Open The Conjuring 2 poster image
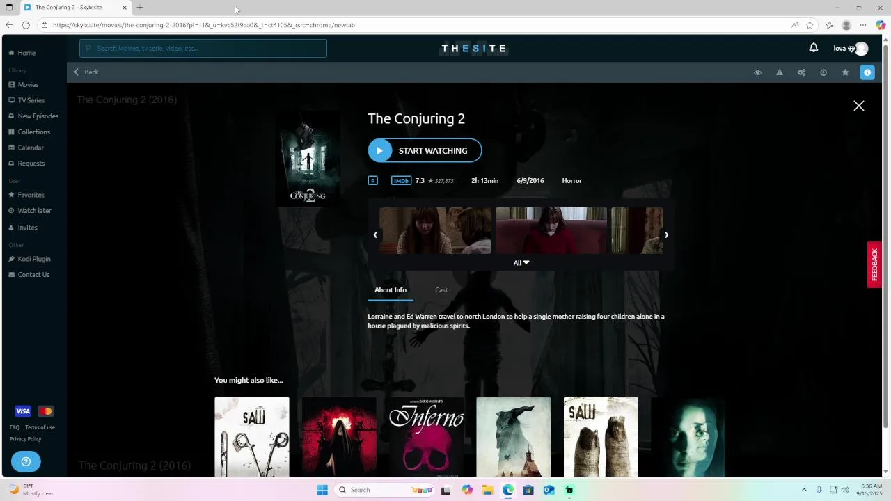This screenshot has height=501, width=891. (307, 159)
